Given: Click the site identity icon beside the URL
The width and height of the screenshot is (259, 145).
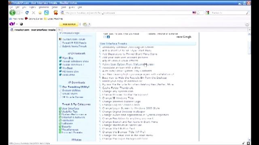Looking at the screenshot, I should click(62, 12).
